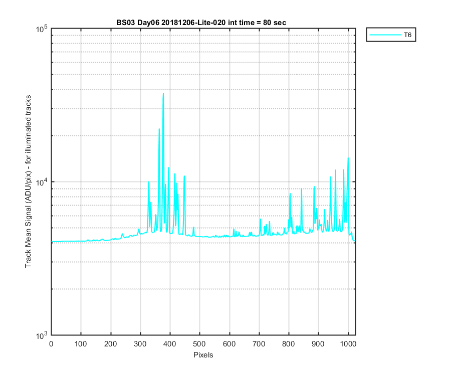Select the x-axis tick label "600"

tap(230, 344)
